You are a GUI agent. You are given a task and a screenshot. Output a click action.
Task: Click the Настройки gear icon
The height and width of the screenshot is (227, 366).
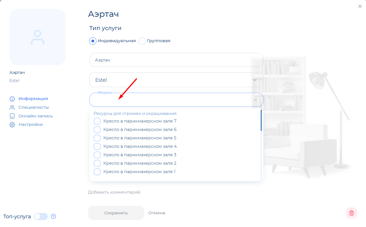point(12,125)
